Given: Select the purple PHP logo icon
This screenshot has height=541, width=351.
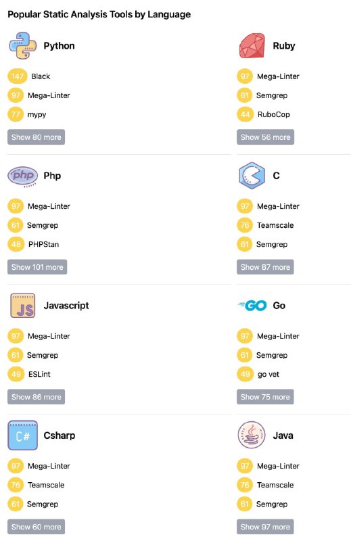Looking at the screenshot, I should [23, 176].
